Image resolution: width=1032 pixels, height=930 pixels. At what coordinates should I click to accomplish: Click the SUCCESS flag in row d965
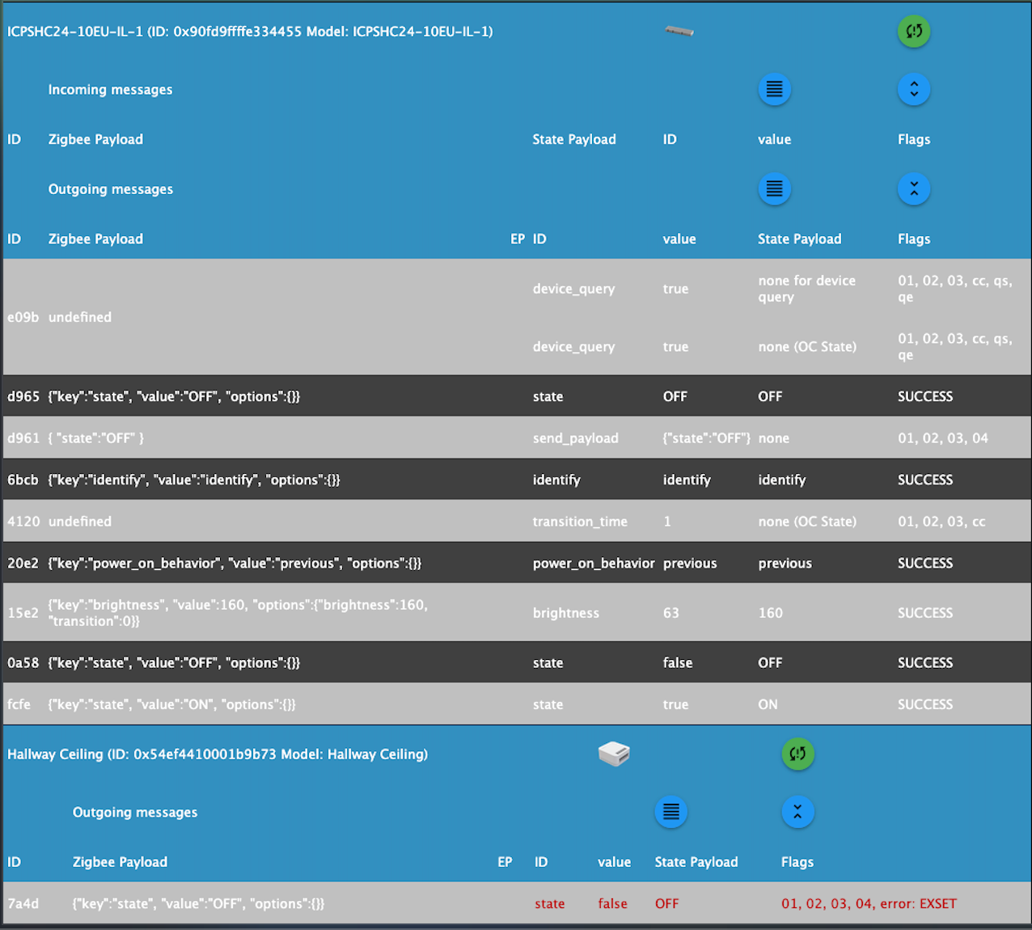[x=925, y=396]
